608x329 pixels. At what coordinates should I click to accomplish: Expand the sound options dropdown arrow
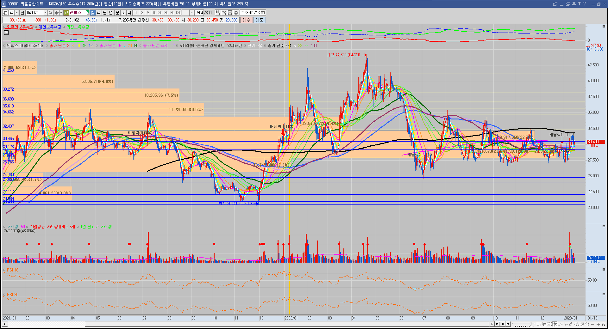click(61, 13)
